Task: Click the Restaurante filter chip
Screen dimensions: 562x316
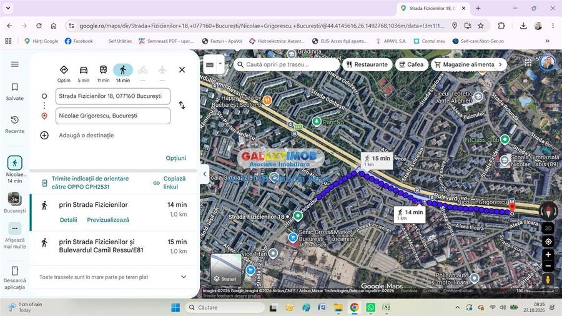Action: click(x=367, y=64)
